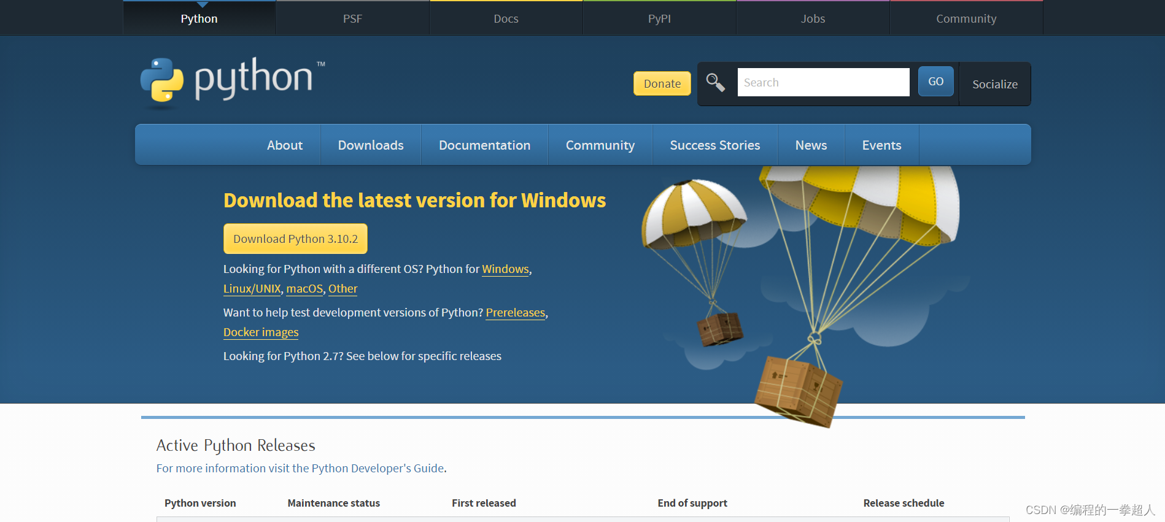
Task: Open the About navigation menu
Action: tap(285, 145)
